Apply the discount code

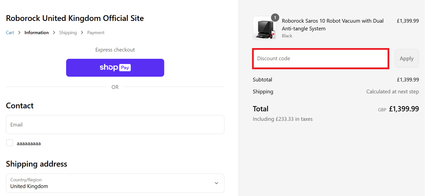(407, 58)
